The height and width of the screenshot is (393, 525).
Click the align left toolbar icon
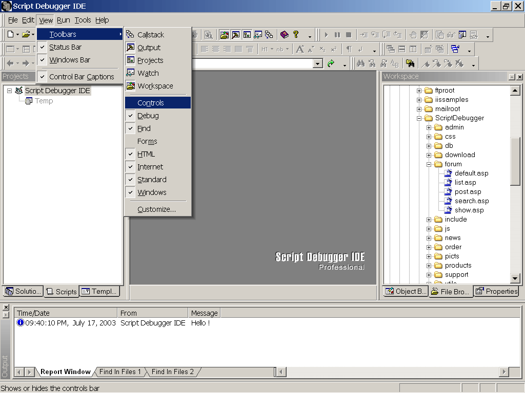click(x=205, y=50)
